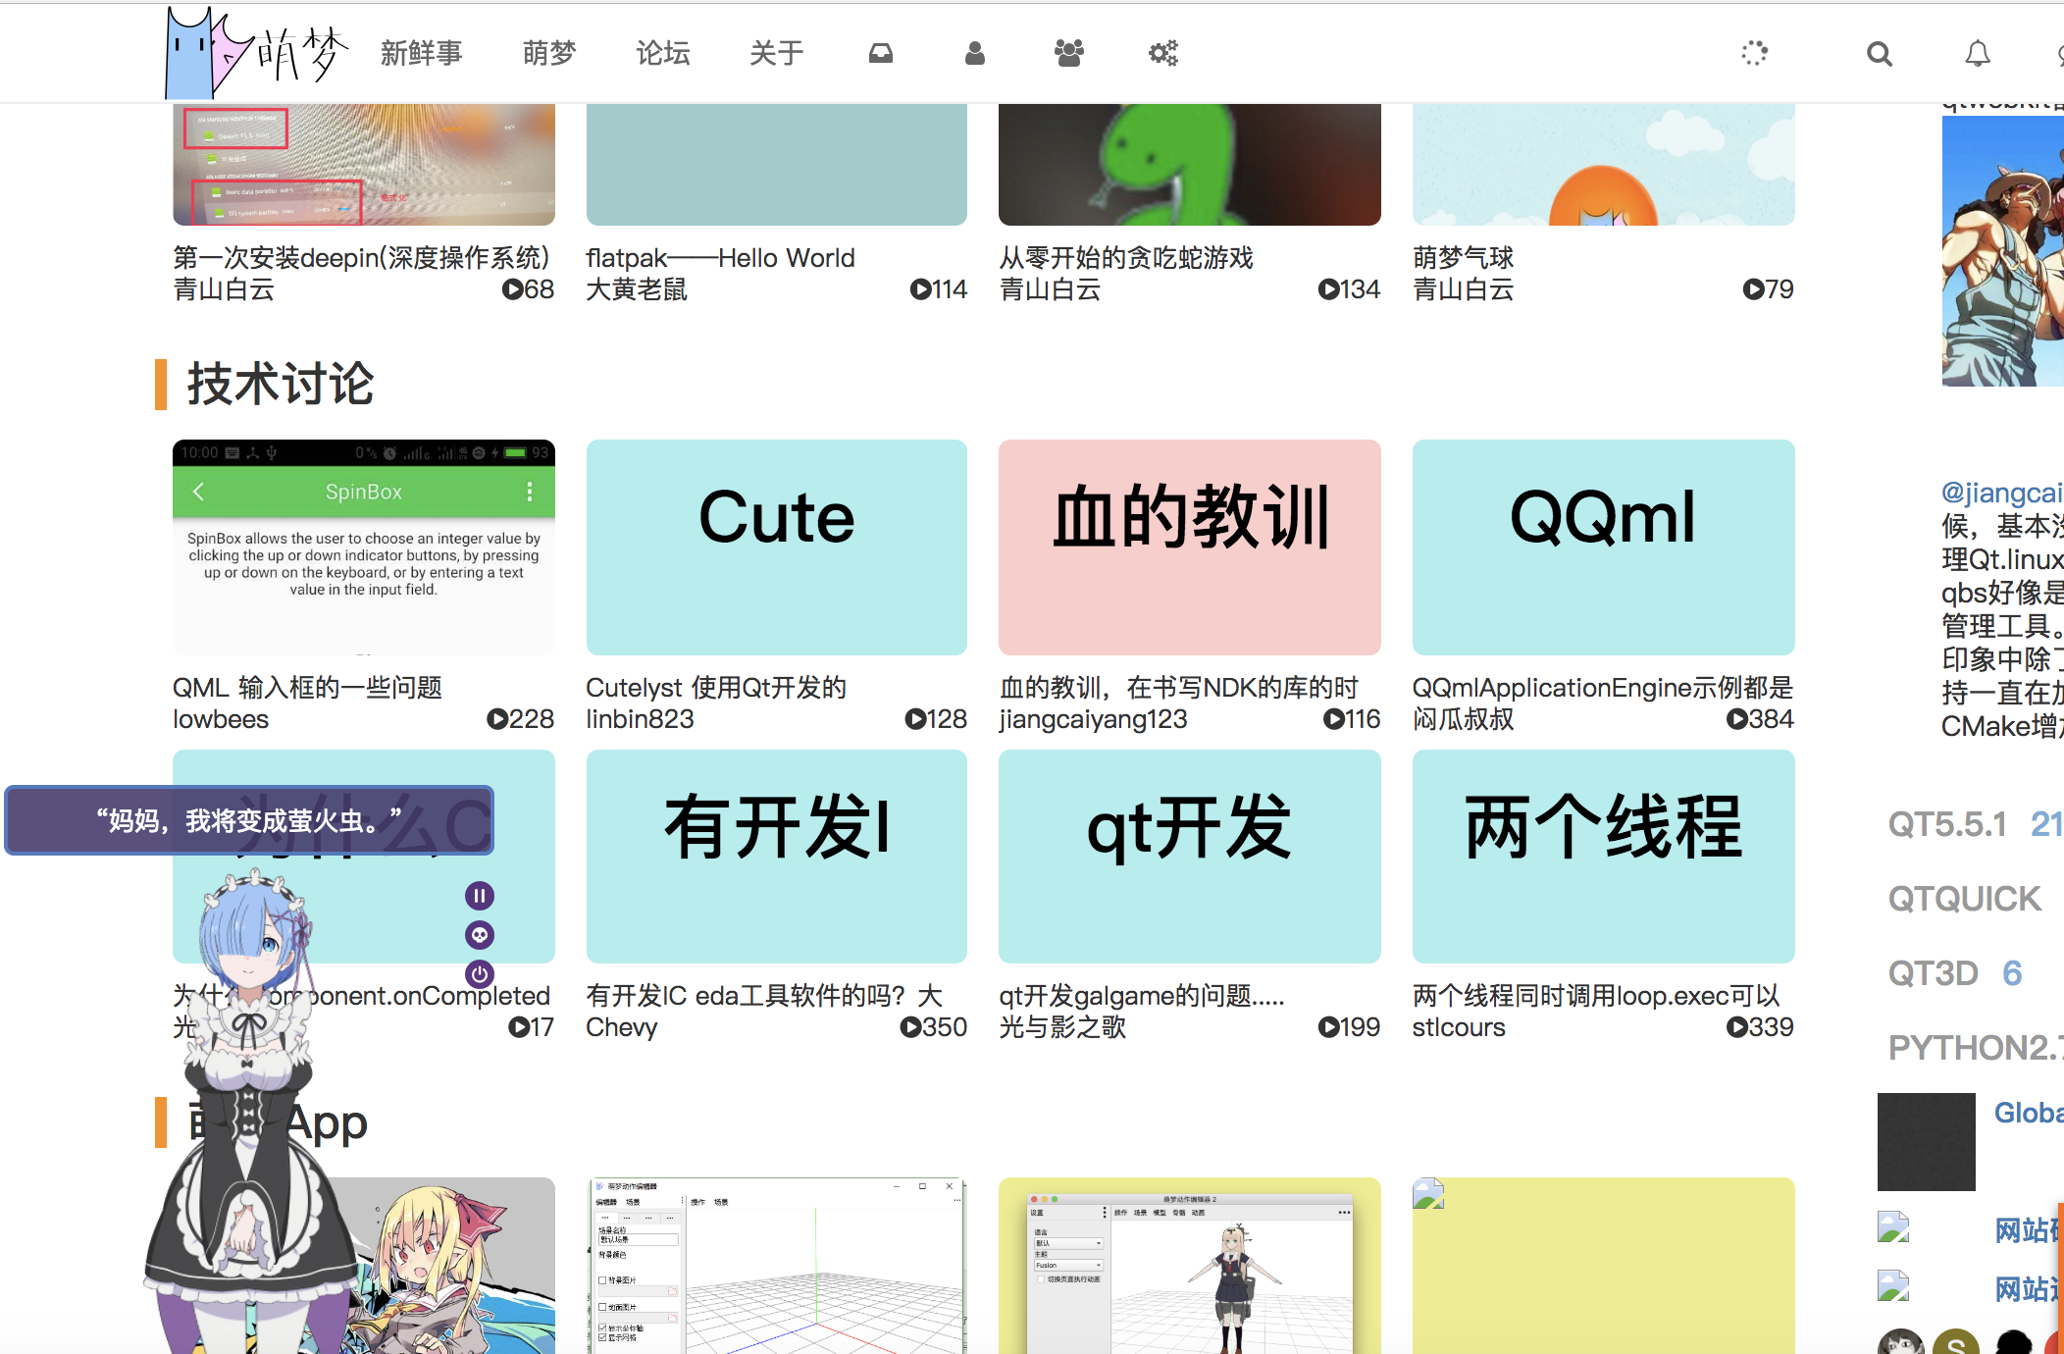This screenshot has height=1354, width=2064.
Task: Open the "flatpak——Hello World" article link
Action: click(720, 258)
